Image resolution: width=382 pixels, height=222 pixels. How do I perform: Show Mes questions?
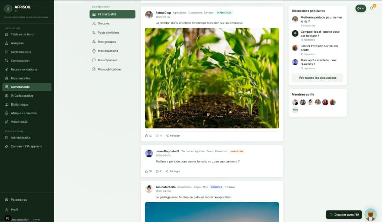[x=112, y=51]
